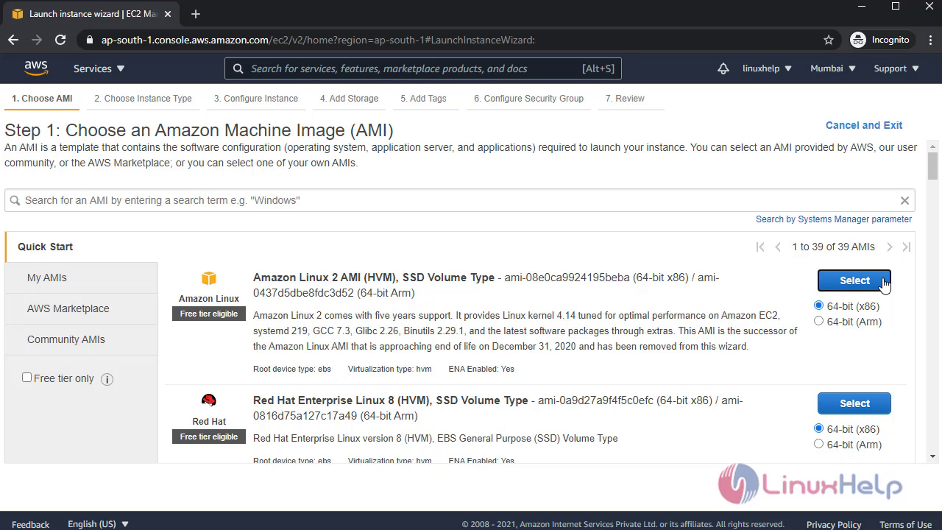The image size is (942, 530).
Task: Open the Incognito profile icon
Action: (858, 40)
